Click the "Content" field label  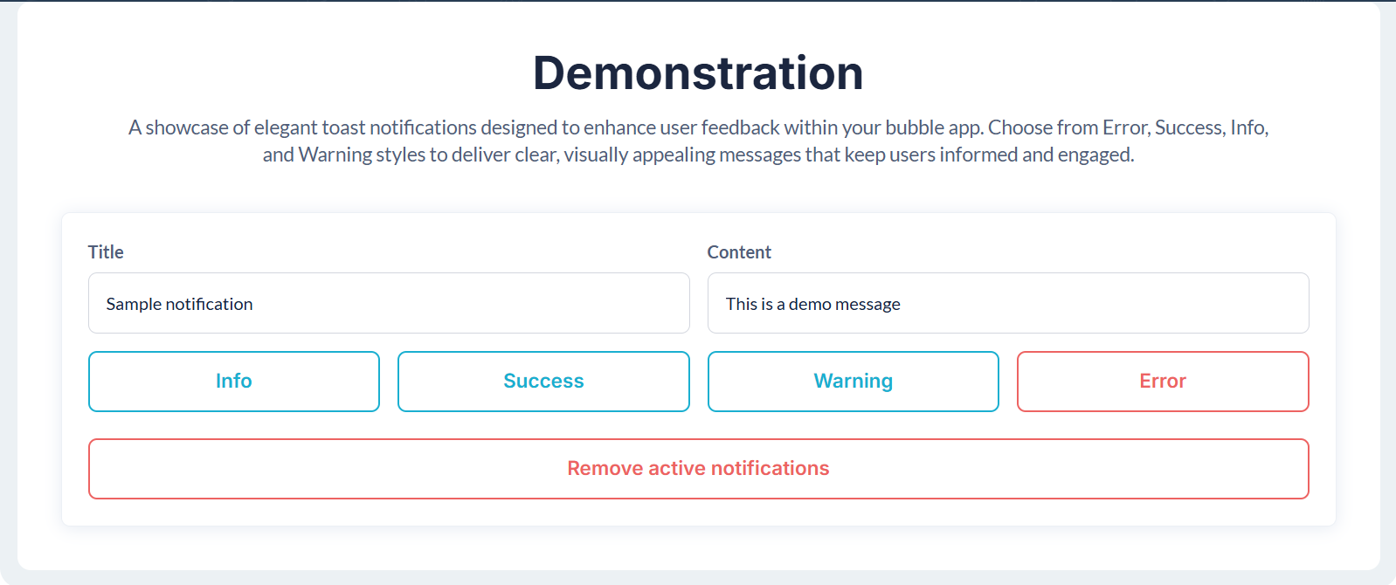(739, 252)
